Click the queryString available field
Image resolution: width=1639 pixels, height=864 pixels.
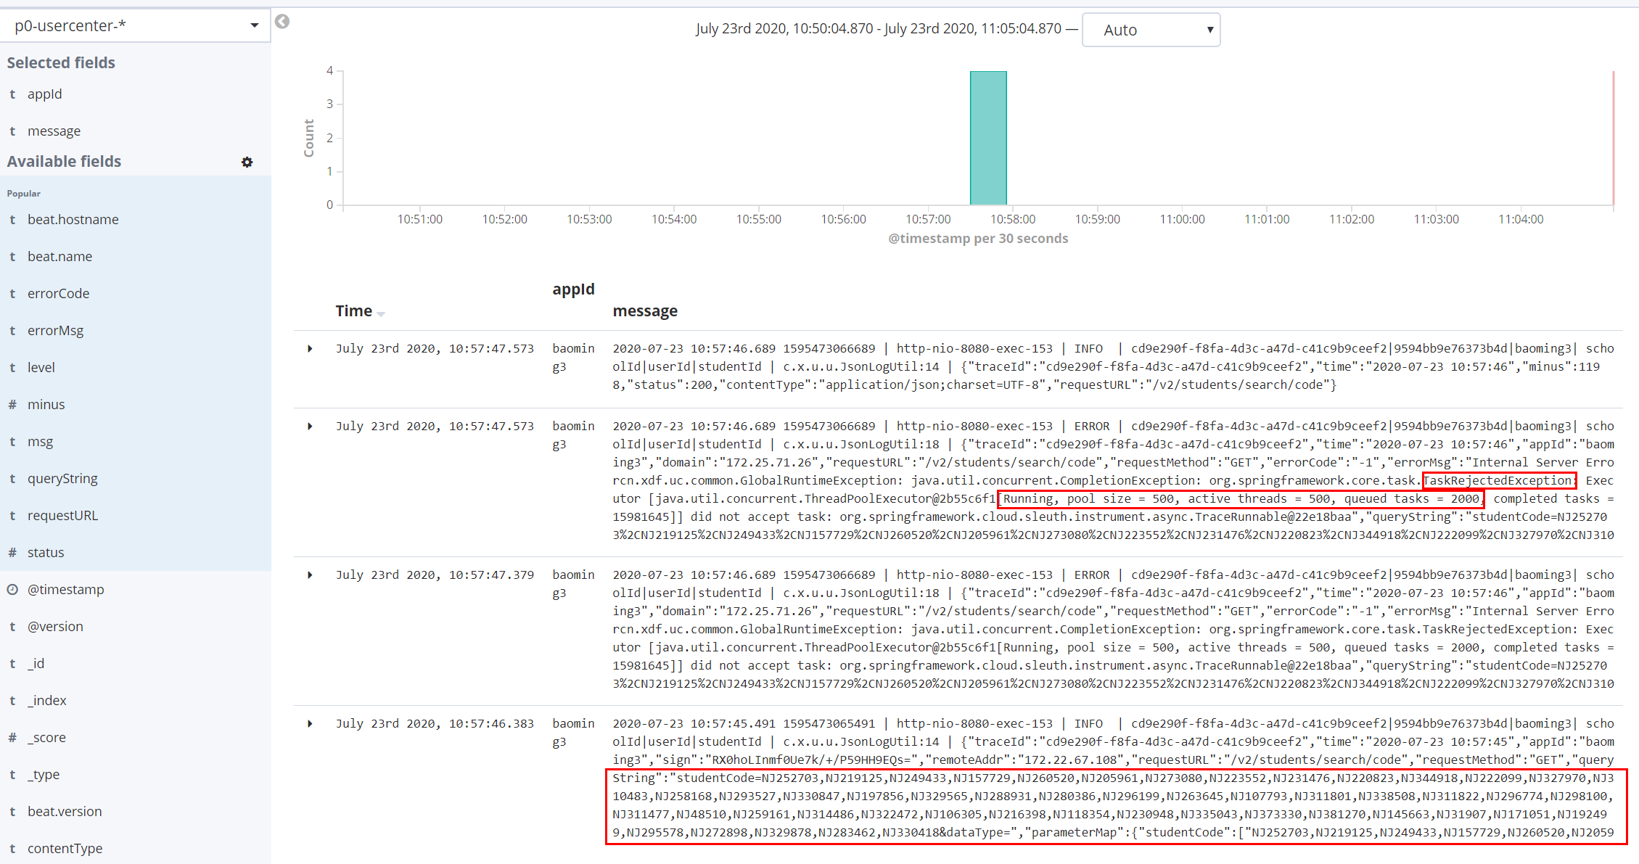point(62,479)
